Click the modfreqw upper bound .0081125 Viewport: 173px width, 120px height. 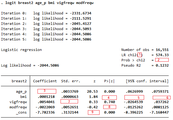coord(160,107)
